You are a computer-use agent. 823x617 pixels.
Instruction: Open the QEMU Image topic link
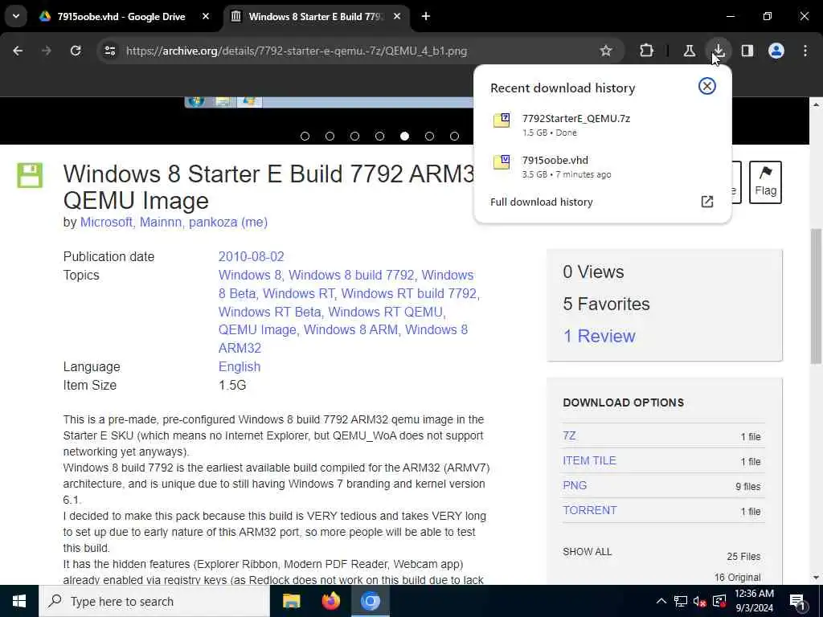point(257,330)
